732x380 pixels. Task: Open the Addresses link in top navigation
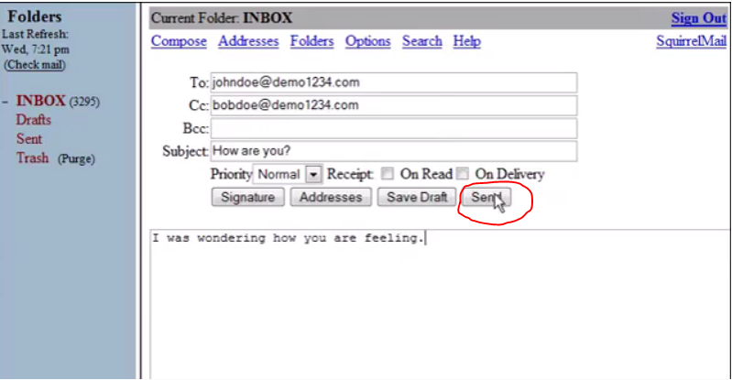tap(248, 41)
